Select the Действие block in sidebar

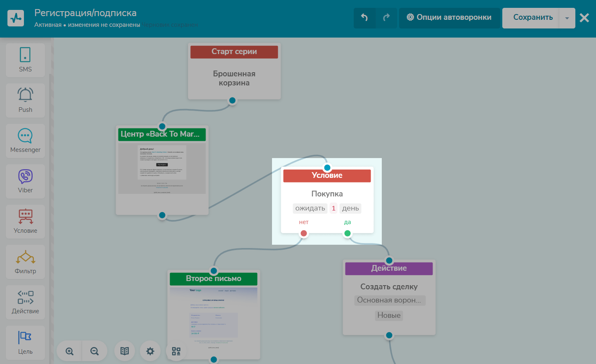pyautogui.click(x=25, y=302)
